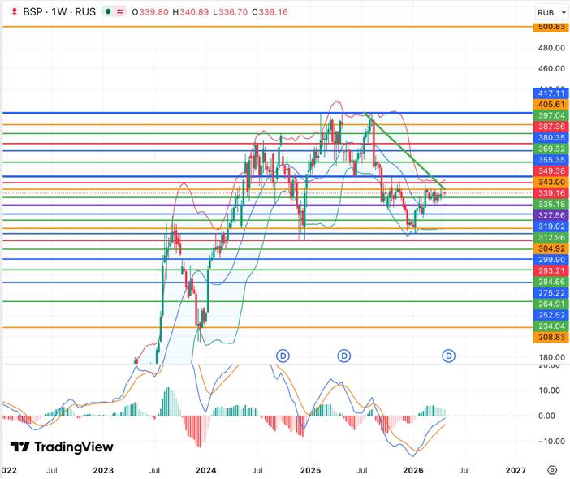The width and height of the screenshot is (570, 479).
Task: Select the orange 500.83 price label
Action: [x=551, y=27]
